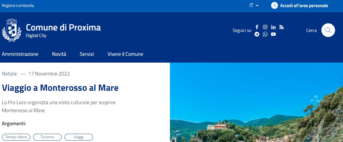This screenshot has width=343, height=142.
Task: Go to the Novità section
Action: tap(59, 54)
